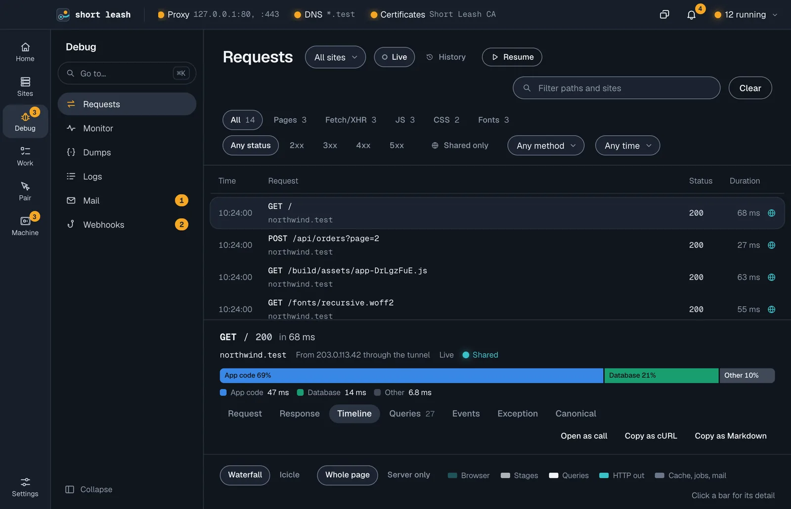
Task: Open the Response tab
Action: click(x=300, y=414)
